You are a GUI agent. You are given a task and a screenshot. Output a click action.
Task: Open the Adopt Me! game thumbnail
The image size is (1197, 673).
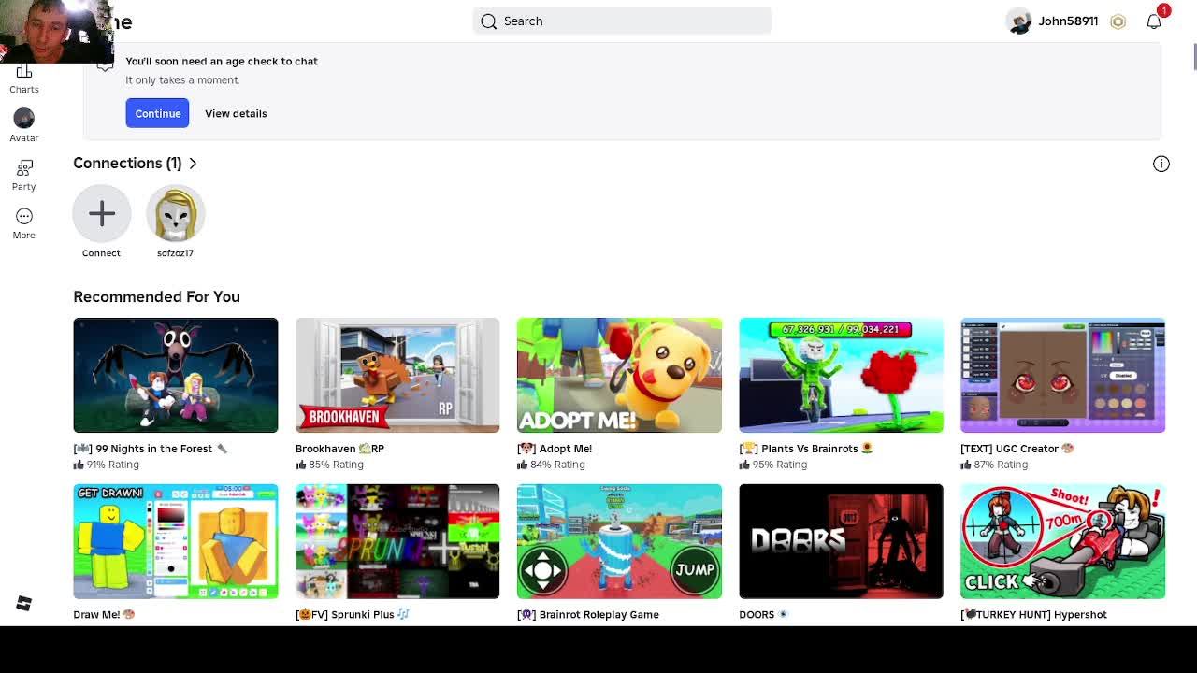click(619, 375)
